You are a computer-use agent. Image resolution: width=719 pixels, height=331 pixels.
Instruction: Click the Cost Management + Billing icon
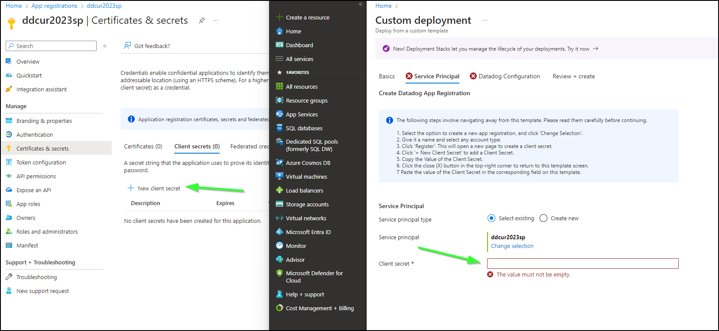click(x=280, y=308)
